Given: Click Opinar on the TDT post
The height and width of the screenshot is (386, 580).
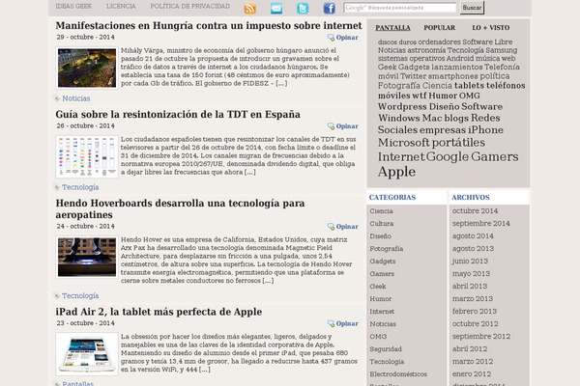Looking at the screenshot, I should tap(347, 126).
